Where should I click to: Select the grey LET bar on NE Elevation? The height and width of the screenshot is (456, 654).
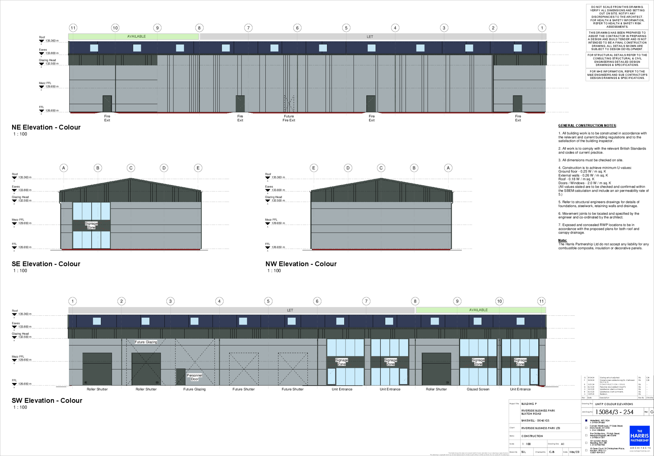point(373,36)
